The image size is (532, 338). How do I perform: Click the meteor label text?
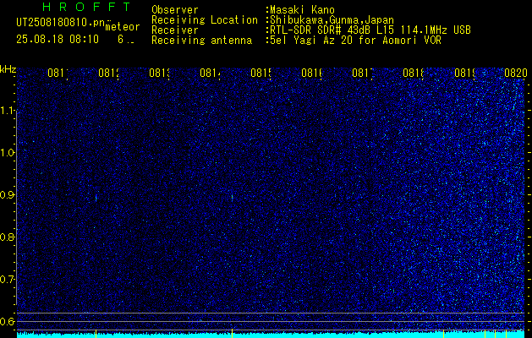point(123,27)
